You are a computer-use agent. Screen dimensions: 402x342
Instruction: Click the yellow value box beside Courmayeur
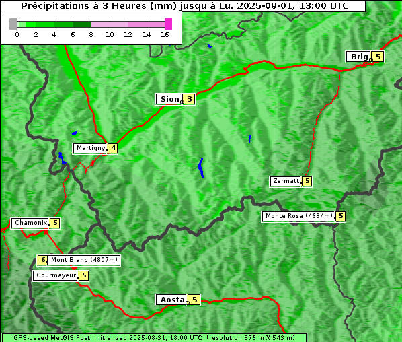point(84,276)
